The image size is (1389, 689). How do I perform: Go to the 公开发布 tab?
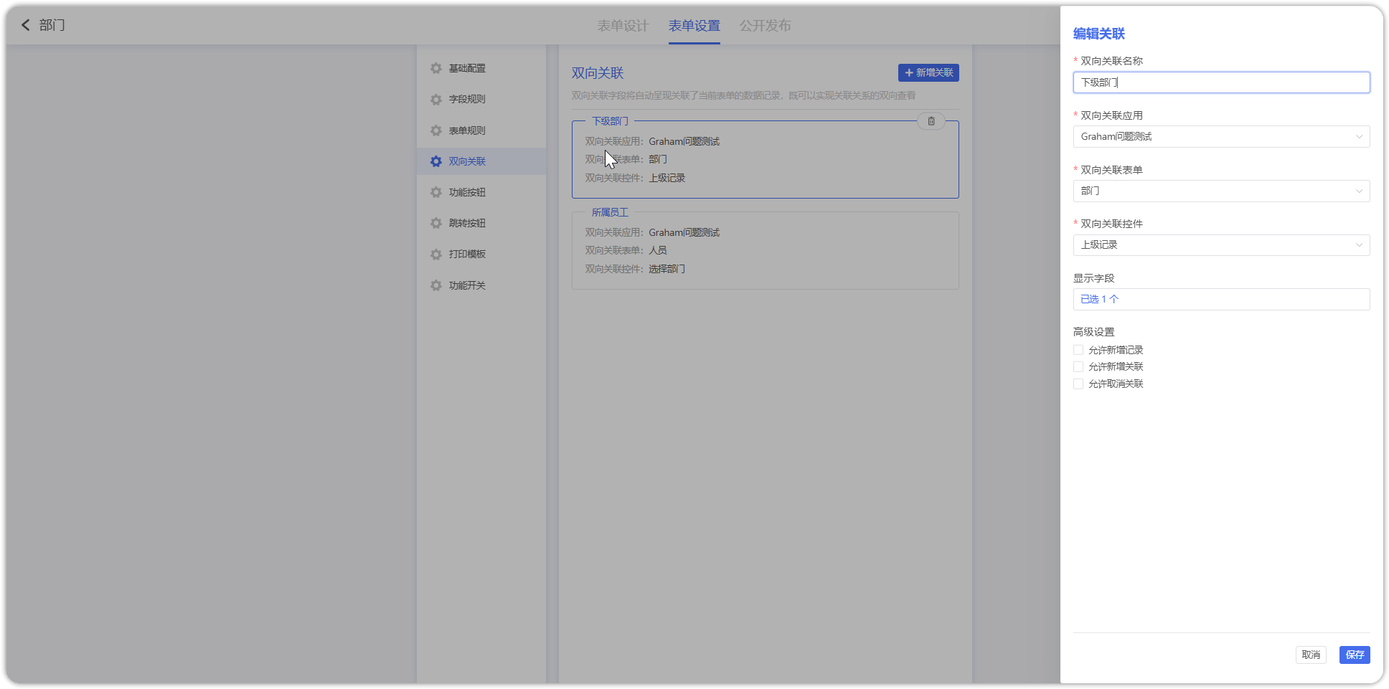765,26
